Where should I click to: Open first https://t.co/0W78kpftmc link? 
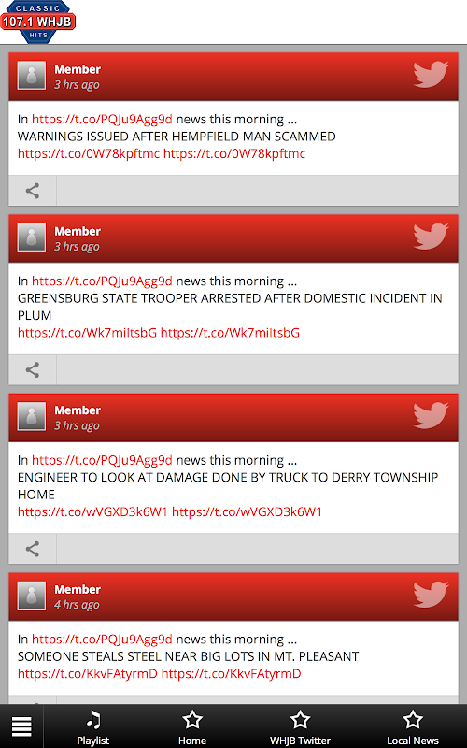point(89,153)
